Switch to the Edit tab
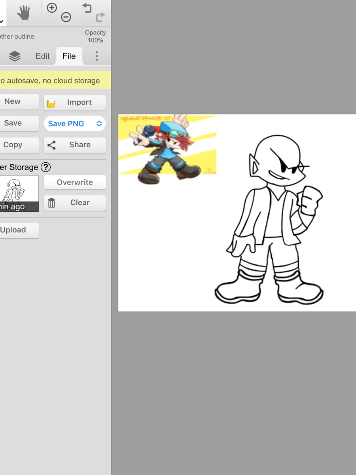This screenshot has height=475, width=356. 43,56
